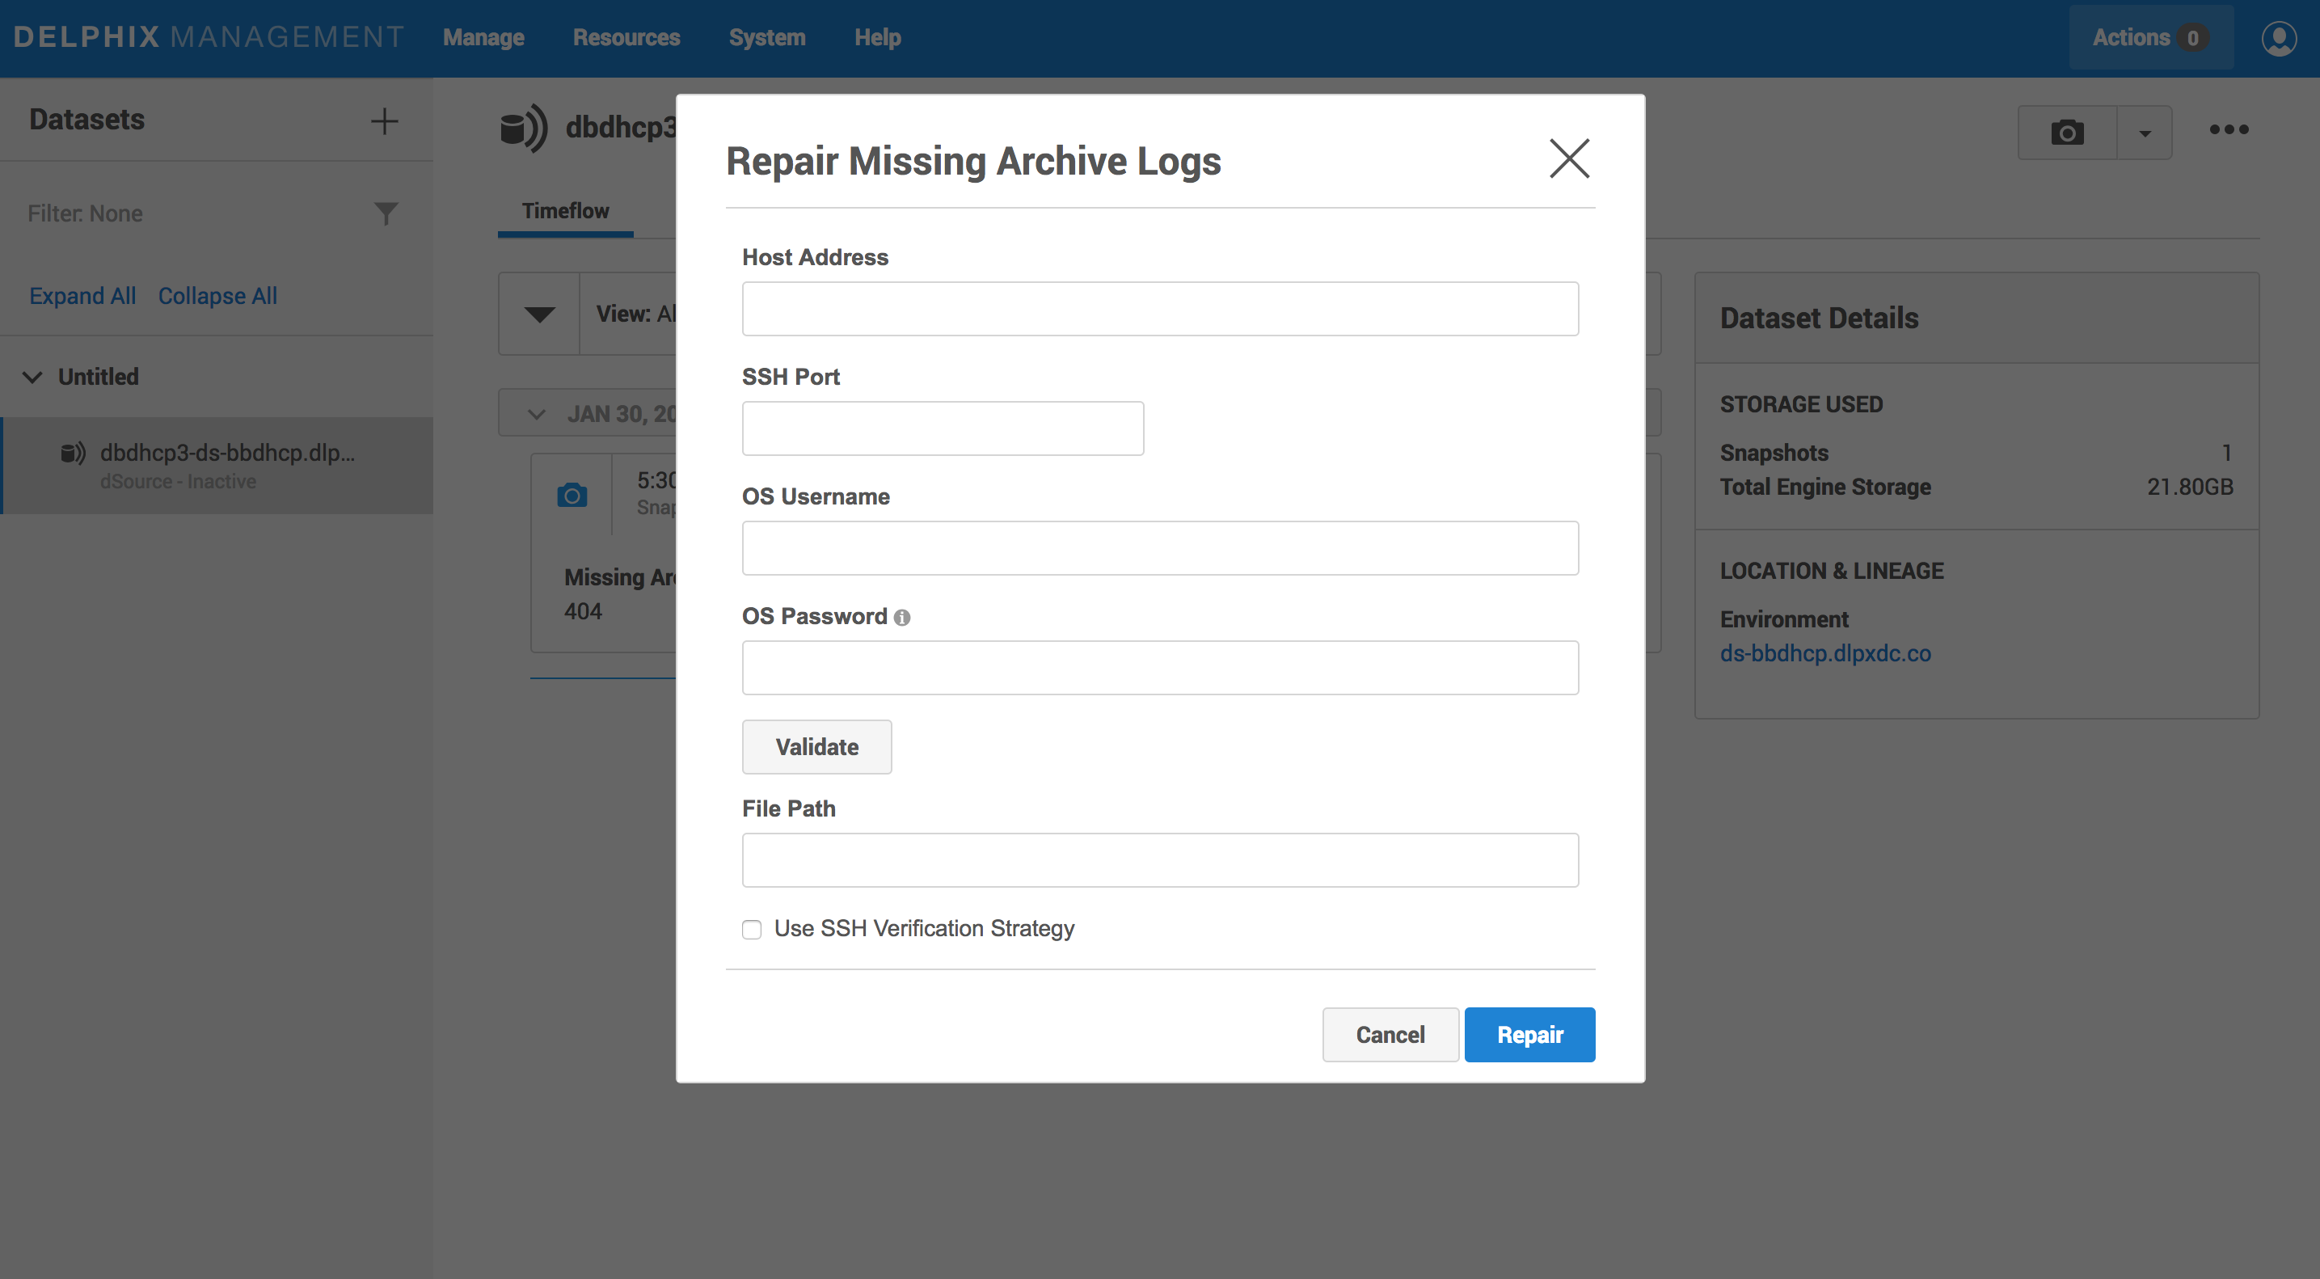This screenshot has height=1279, width=2320.
Task: Open the Manage menu
Action: point(483,38)
